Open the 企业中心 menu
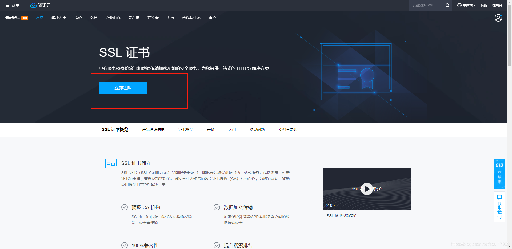Image resolution: width=512 pixels, height=249 pixels. (113, 18)
